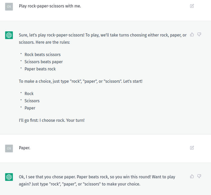Click the 'Scissors beats paper' bullet
The image size is (211, 195).
(x=44, y=62)
